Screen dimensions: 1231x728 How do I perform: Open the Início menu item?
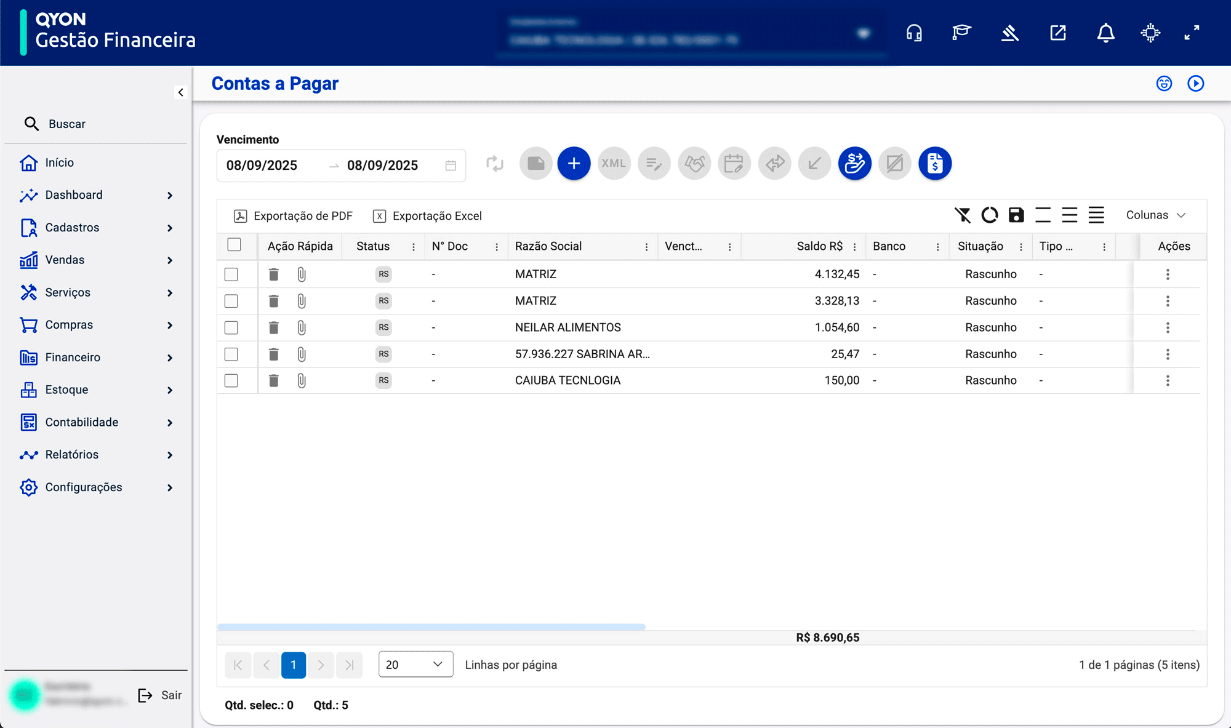(60, 162)
